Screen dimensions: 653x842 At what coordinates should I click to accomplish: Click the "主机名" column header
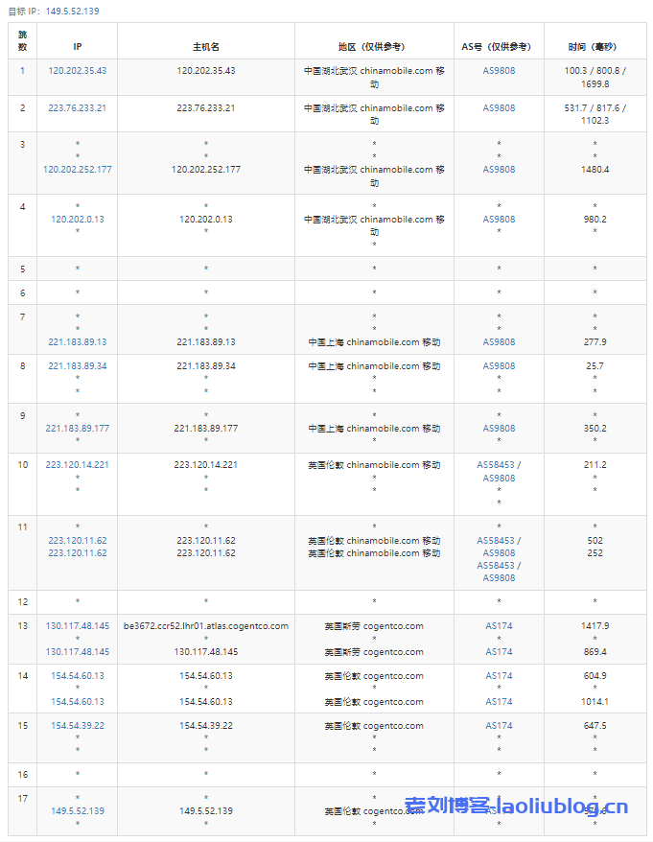click(205, 46)
